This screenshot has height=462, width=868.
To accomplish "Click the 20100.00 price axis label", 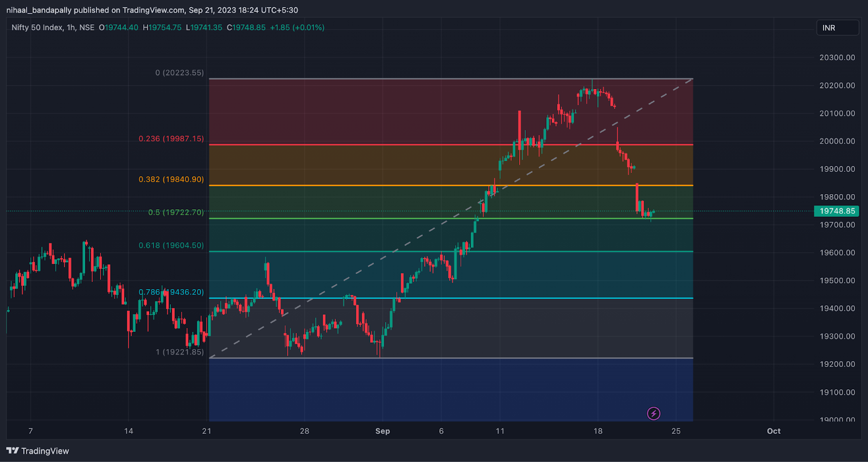I will click(837, 113).
